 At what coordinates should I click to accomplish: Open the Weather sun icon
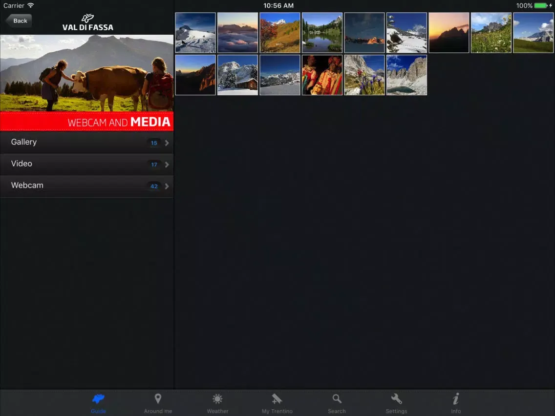point(217,399)
